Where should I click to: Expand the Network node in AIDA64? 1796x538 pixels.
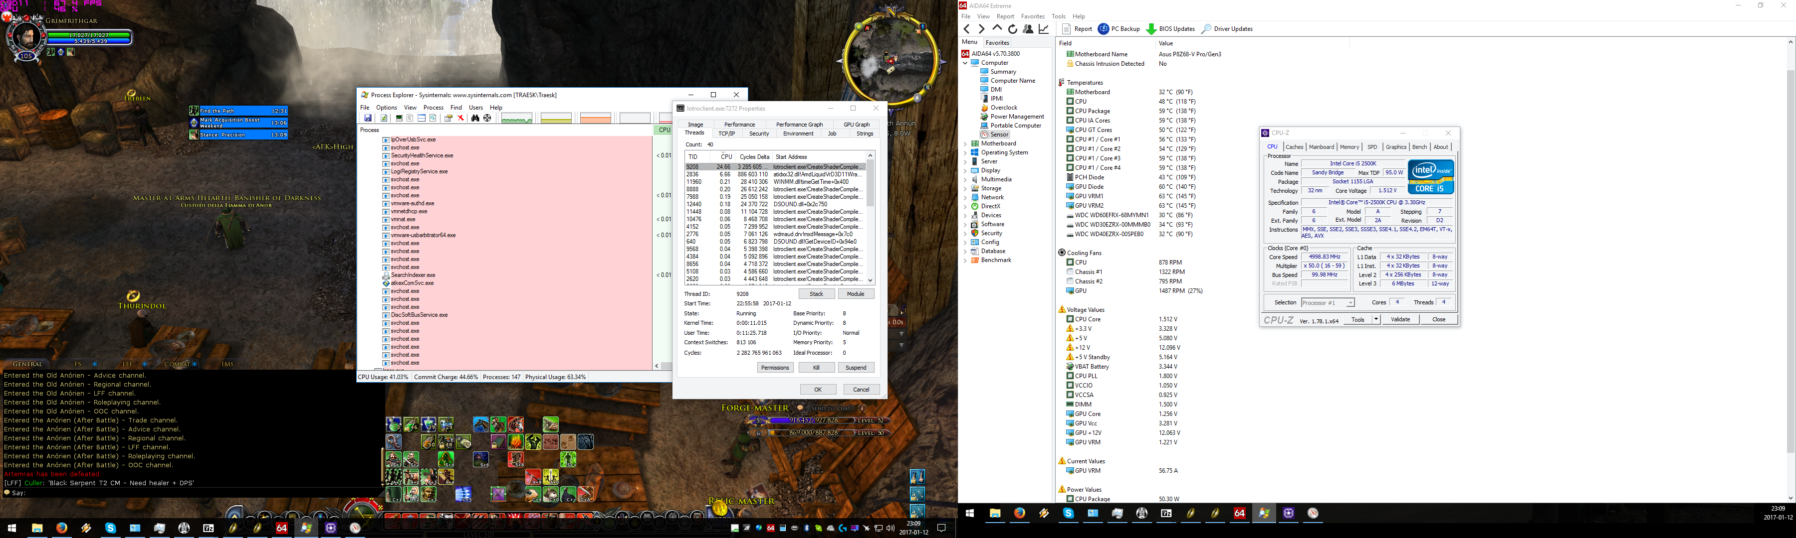966,198
